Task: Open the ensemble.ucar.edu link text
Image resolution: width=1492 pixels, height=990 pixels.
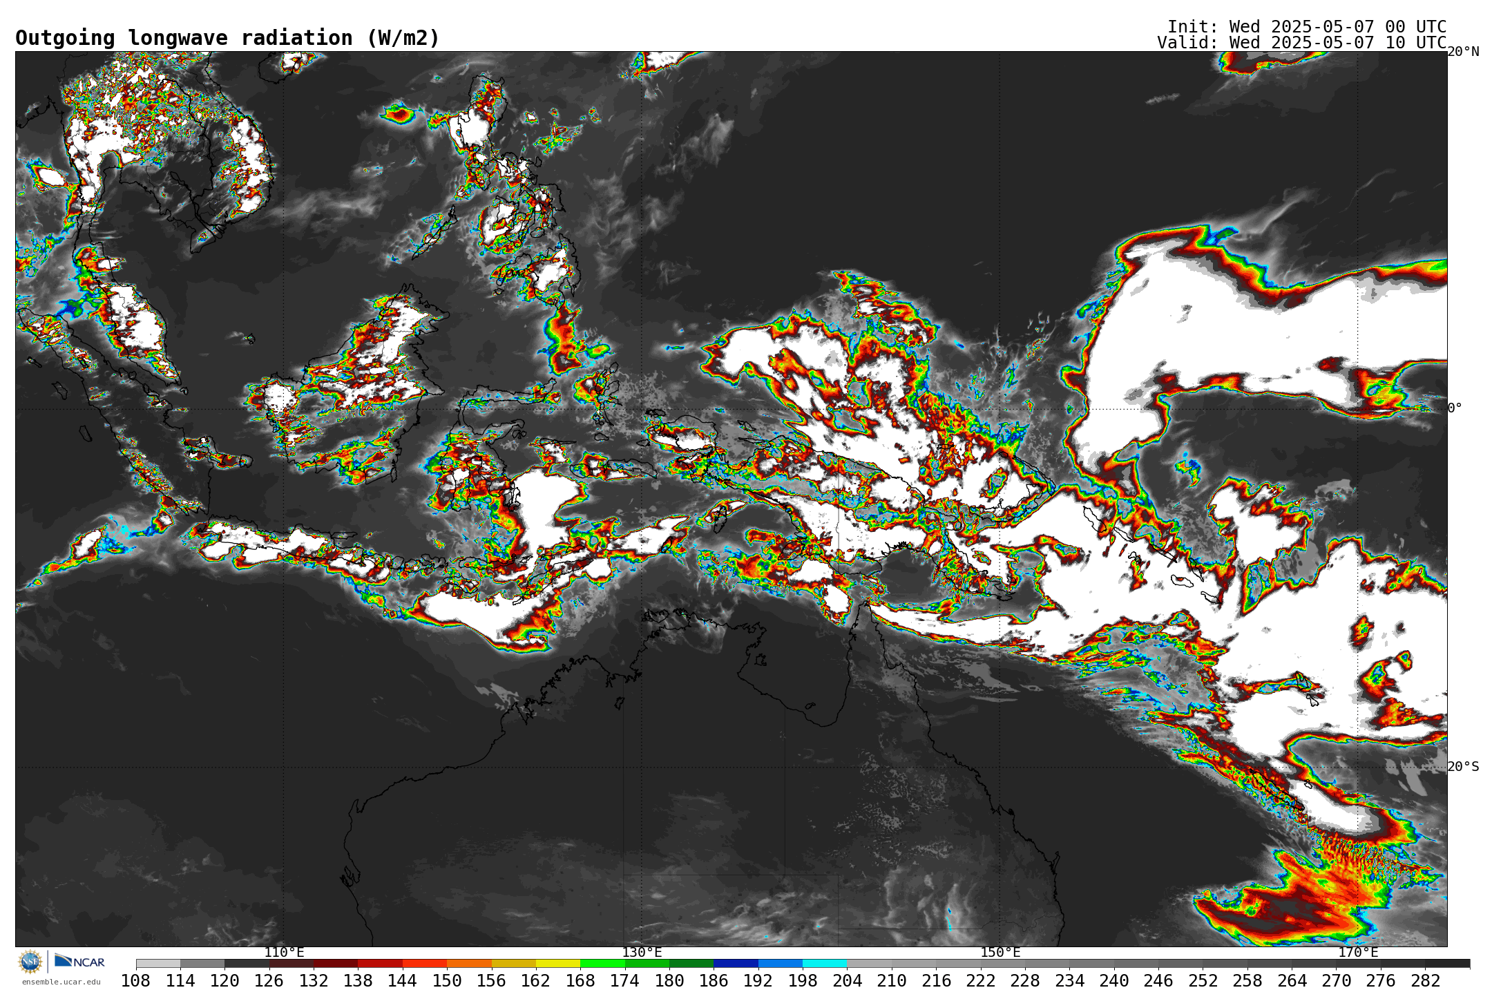Action: [61, 982]
